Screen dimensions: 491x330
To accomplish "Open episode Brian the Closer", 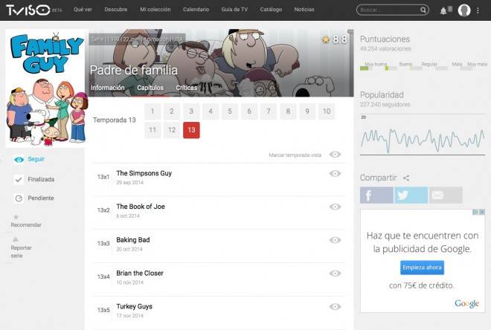I will (x=140, y=274).
